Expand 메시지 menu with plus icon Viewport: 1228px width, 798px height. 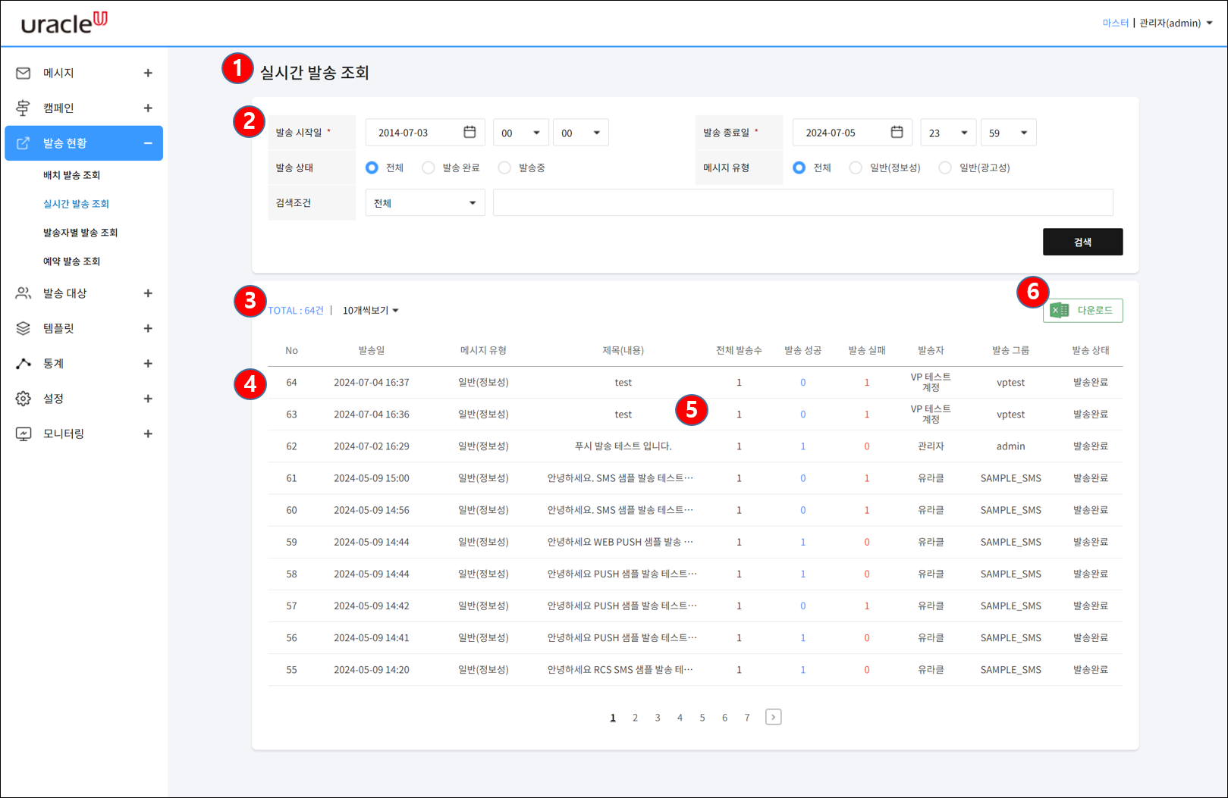[x=148, y=73]
